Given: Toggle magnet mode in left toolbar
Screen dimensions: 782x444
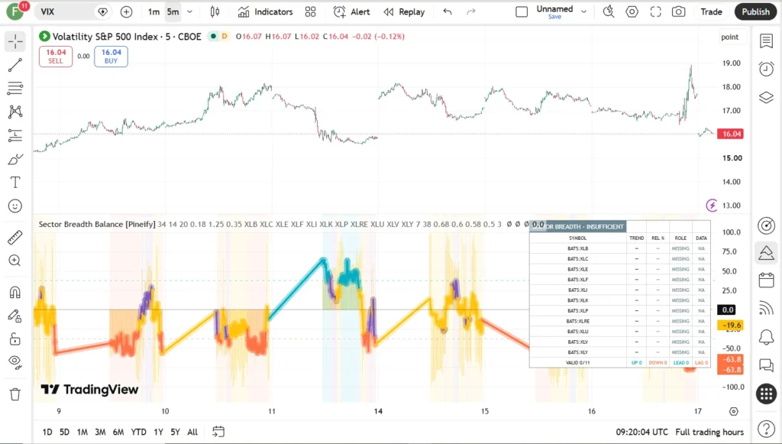Looking at the screenshot, I should click(15, 292).
